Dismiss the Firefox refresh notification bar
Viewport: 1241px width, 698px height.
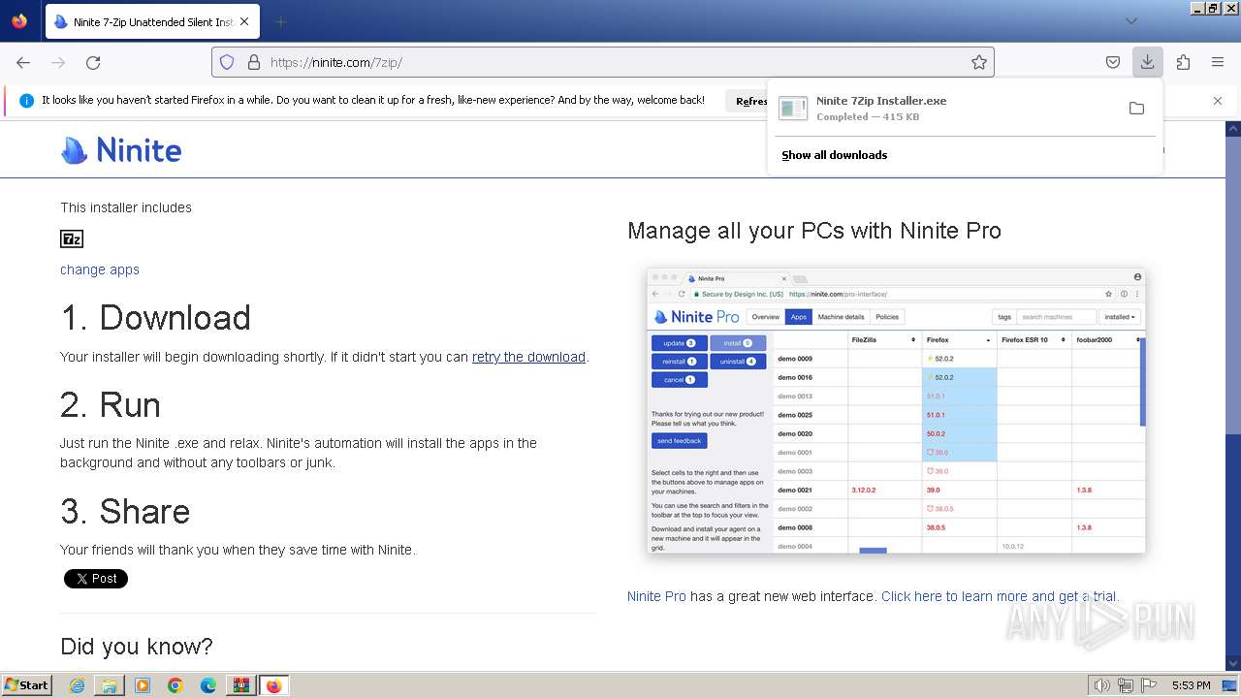point(1218,101)
